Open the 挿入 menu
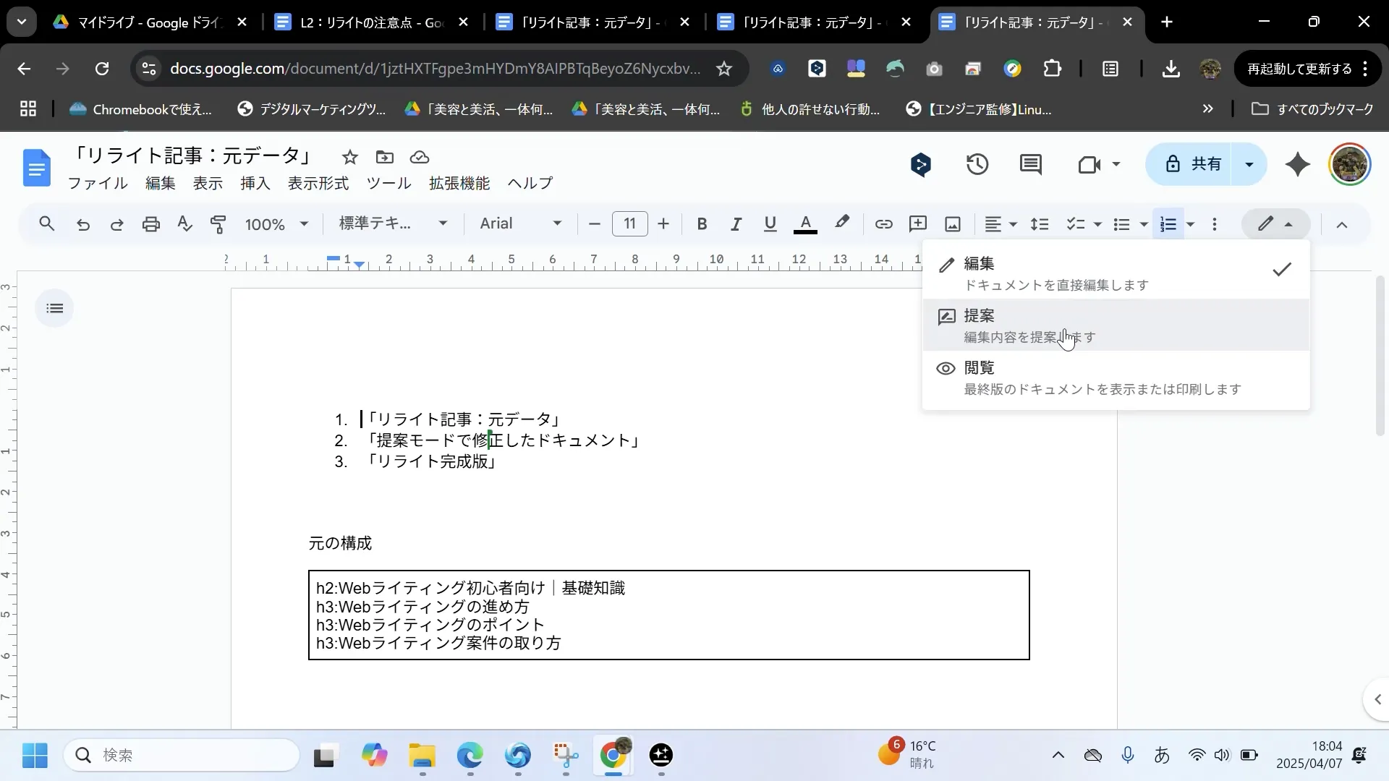The width and height of the screenshot is (1389, 781). (x=255, y=183)
